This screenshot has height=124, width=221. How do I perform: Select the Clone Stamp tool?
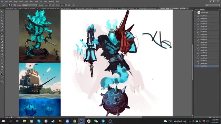coord(2,36)
